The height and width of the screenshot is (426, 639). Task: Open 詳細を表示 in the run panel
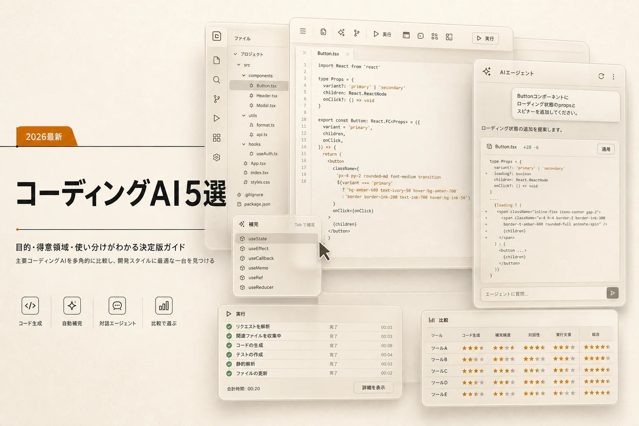(374, 388)
